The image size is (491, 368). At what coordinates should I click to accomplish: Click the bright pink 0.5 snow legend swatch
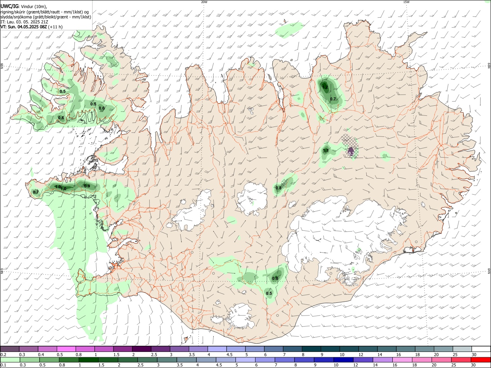pyautogui.click(x=66, y=349)
